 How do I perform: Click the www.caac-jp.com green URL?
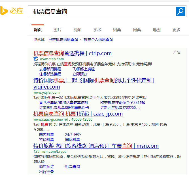click(63, 120)
